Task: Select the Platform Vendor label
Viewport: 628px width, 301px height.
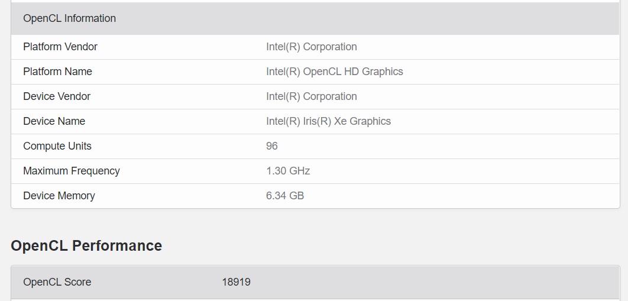Action: click(60, 47)
